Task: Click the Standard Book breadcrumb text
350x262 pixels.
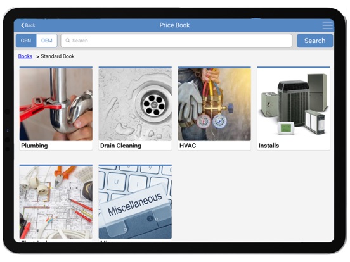Action: tap(58, 56)
